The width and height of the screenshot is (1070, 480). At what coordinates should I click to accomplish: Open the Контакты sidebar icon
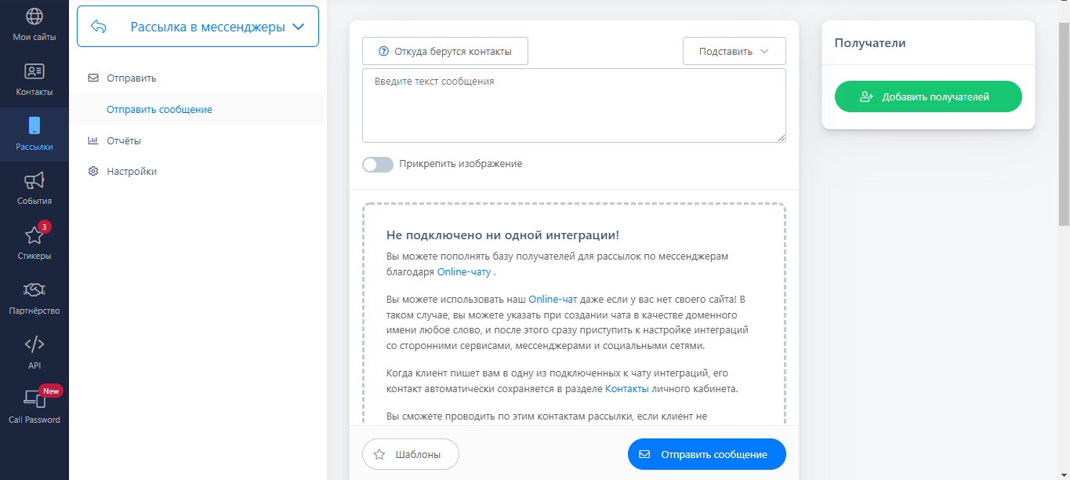(x=34, y=71)
